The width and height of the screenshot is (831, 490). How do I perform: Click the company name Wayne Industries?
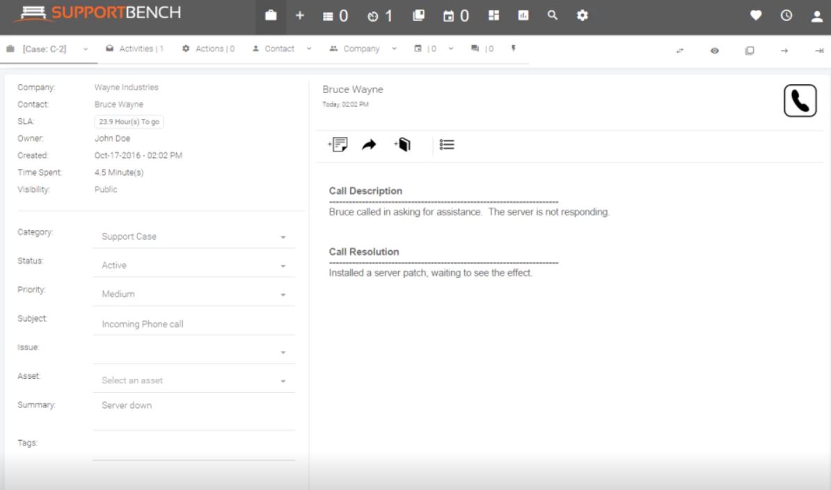click(x=126, y=88)
